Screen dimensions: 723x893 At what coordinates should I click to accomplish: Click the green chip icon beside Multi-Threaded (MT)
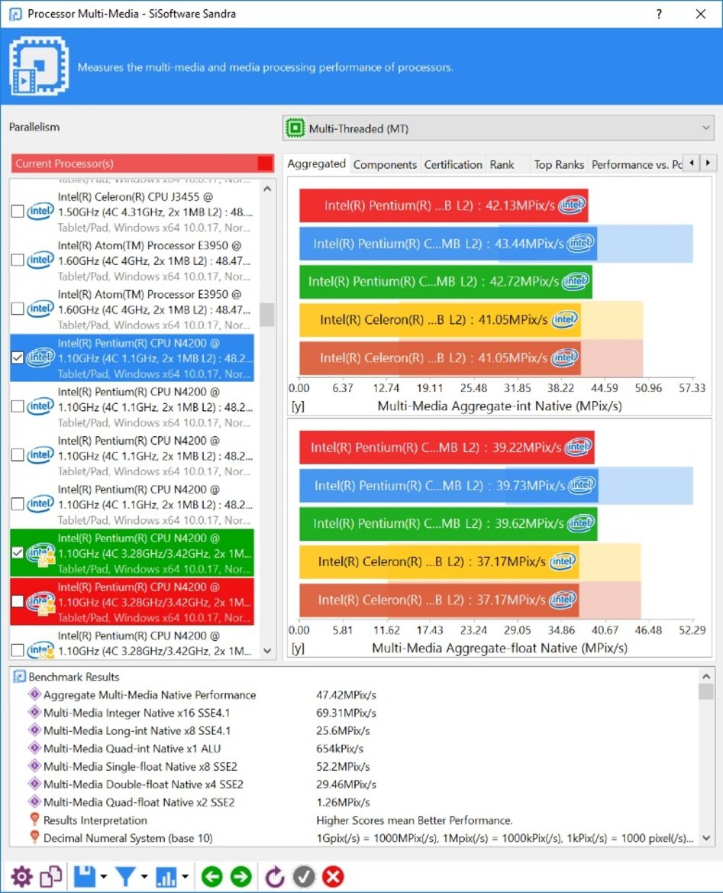295,128
